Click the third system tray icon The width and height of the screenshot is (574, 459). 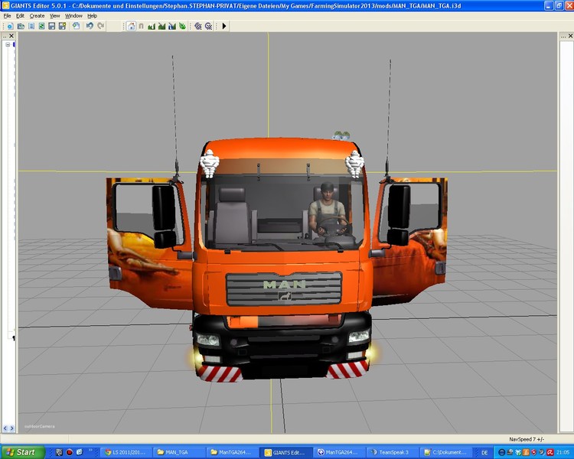[x=518, y=452]
